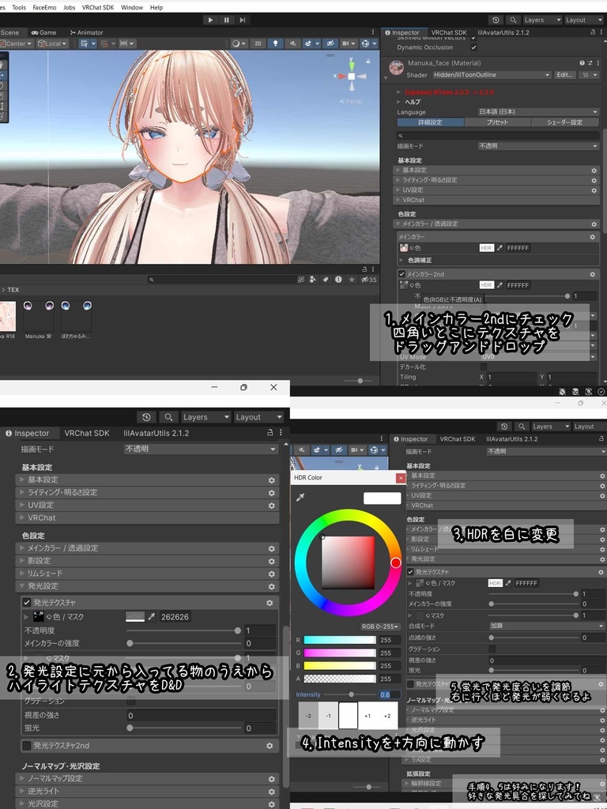Click the +1 intensity step swatch
607x809 pixels.
coord(368,716)
